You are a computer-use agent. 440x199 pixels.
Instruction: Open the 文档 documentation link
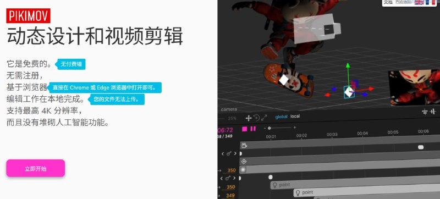[x=388, y=2]
